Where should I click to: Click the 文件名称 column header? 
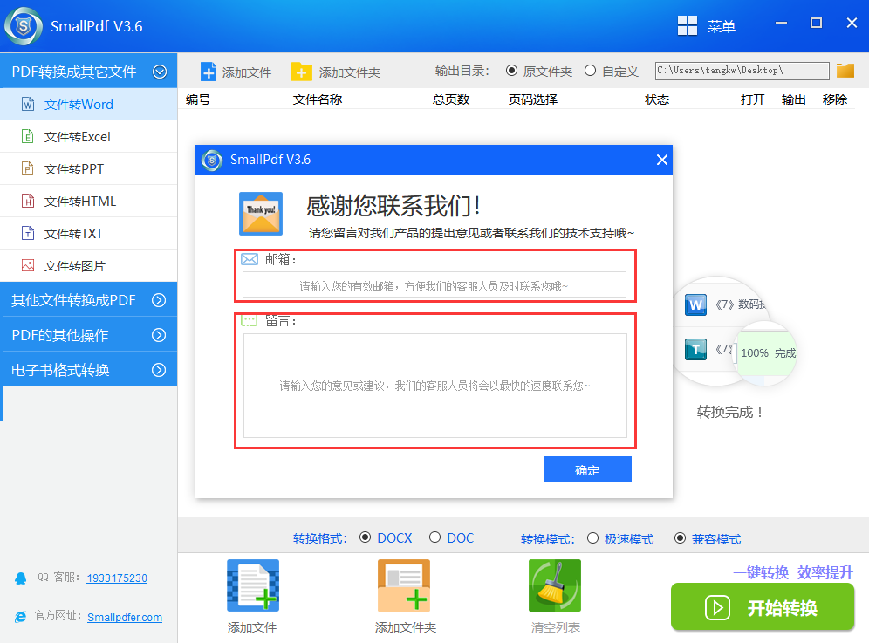pyautogui.click(x=318, y=99)
